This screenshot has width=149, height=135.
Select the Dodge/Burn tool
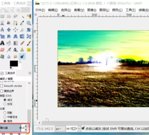[22, 57]
